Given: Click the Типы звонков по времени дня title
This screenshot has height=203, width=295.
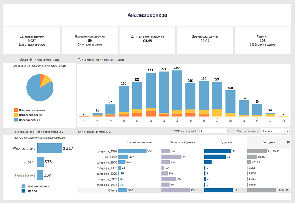Looking at the screenshot, I should pos(101,60).
